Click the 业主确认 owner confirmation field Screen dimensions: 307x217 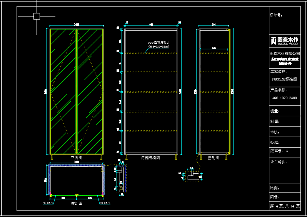pyautogui.click(x=279, y=162)
